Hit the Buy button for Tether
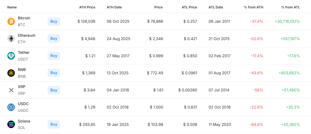 click(54, 56)
